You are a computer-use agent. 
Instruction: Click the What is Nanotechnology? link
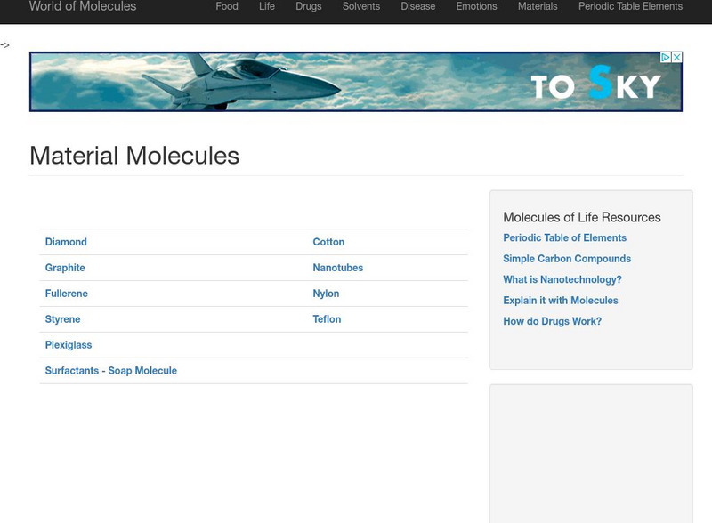point(562,280)
